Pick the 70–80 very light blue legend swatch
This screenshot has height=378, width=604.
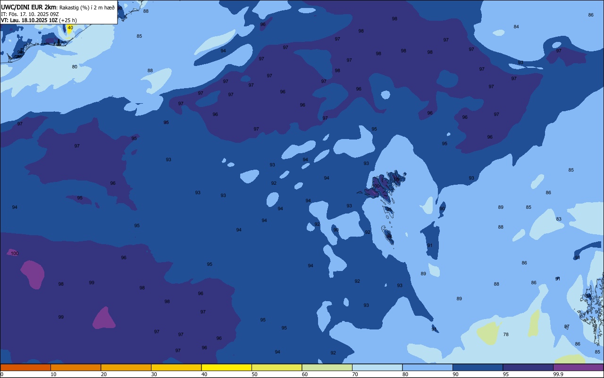(377, 367)
